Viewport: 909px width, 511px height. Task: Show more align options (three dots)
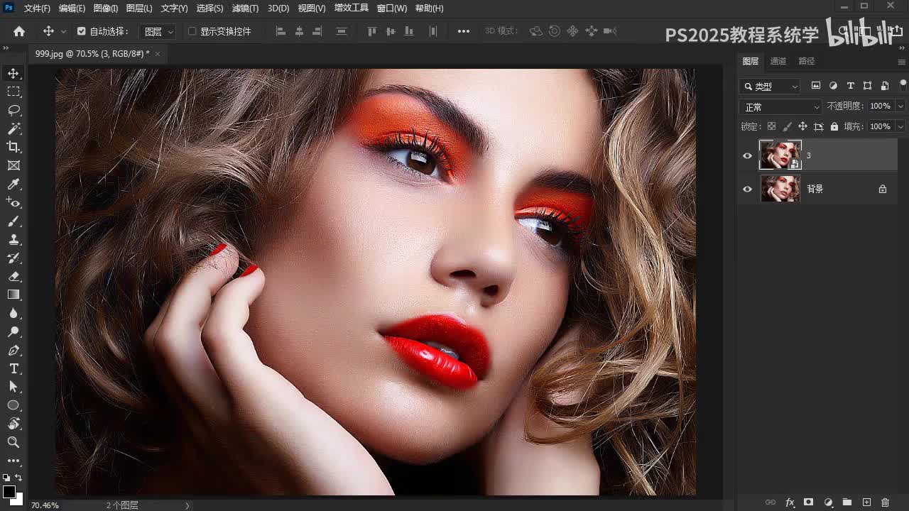464,31
